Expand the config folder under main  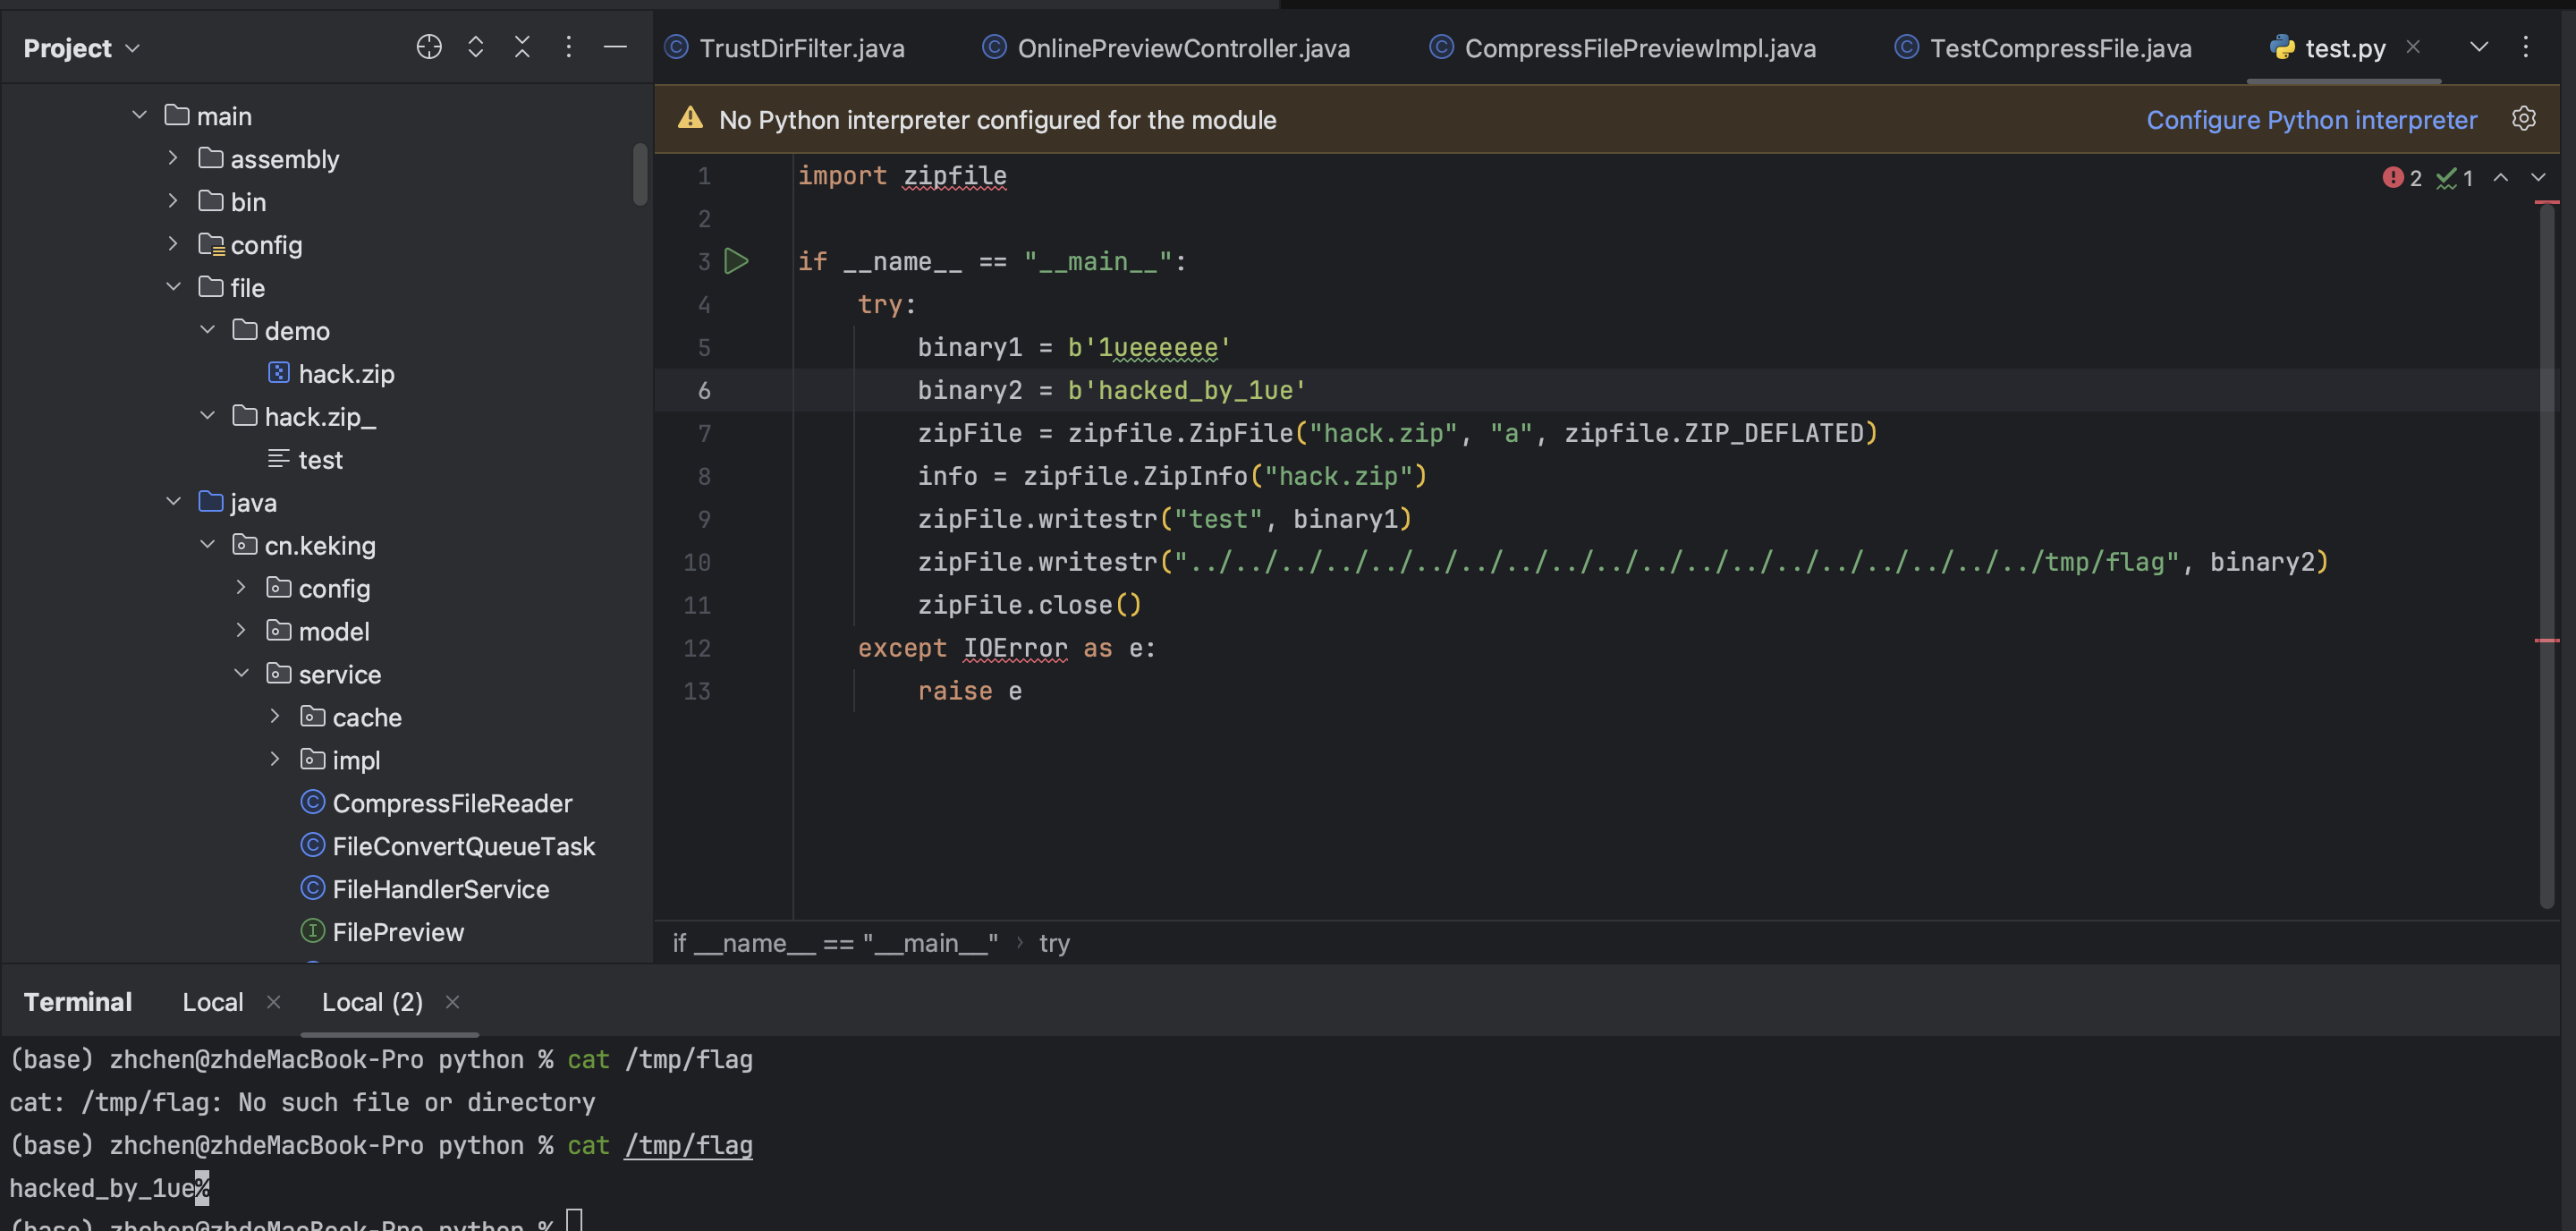(173, 244)
